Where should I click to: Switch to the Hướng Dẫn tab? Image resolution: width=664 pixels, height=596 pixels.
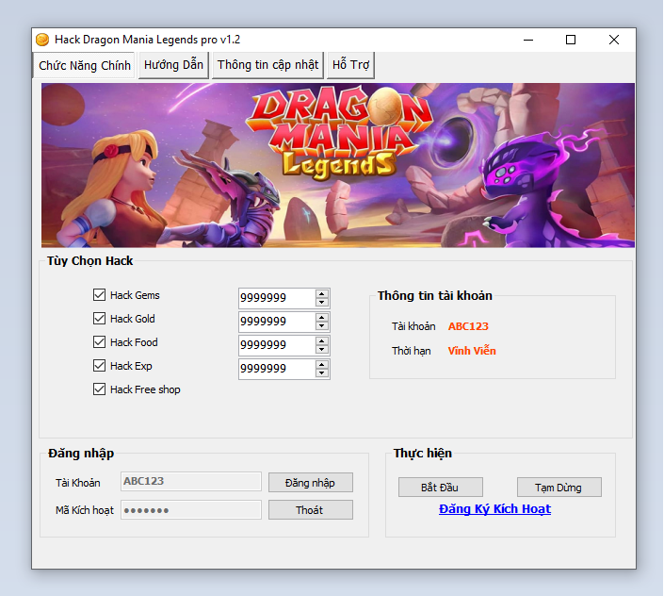click(x=173, y=65)
